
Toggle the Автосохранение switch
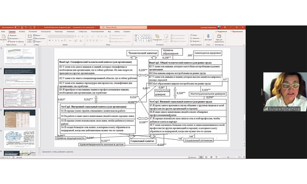[17, 27]
